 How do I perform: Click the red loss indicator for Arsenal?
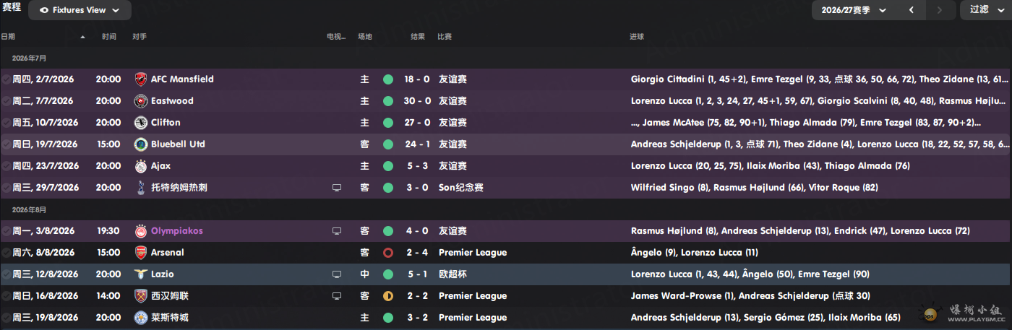click(388, 253)
